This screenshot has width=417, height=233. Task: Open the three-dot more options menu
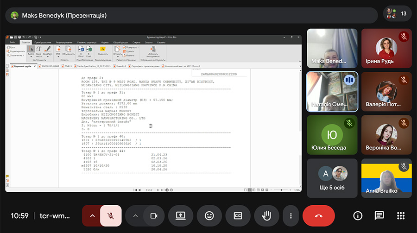(x=291, y=216)
